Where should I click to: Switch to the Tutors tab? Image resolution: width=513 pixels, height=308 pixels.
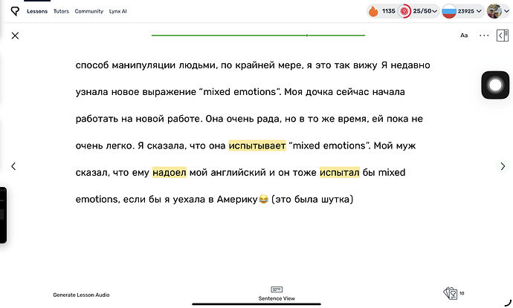tap(62, 12)
